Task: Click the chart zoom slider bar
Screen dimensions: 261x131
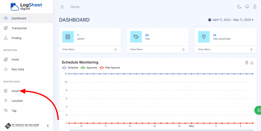Action: [x=161, y=130]
